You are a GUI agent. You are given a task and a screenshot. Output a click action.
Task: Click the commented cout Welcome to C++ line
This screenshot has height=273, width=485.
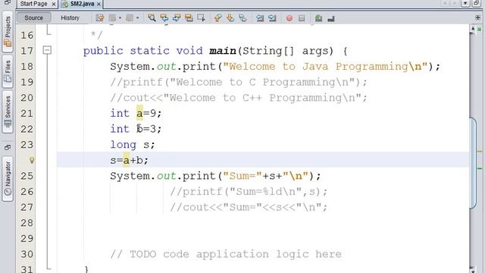[x=239, y=98]
